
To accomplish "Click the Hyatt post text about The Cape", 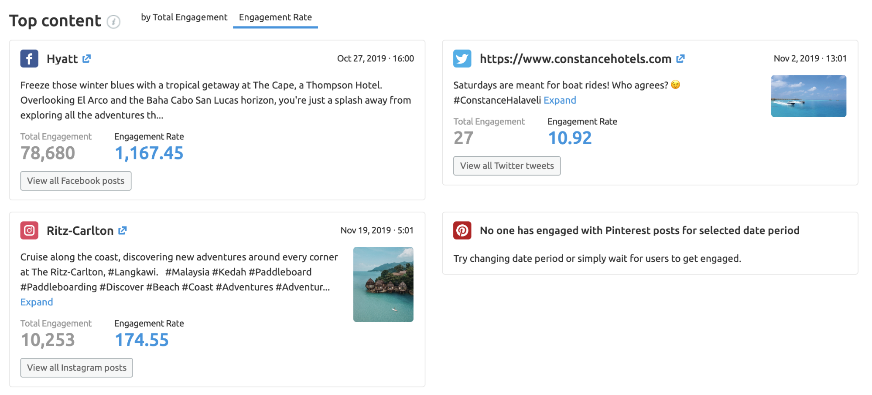I will [216, 100].
